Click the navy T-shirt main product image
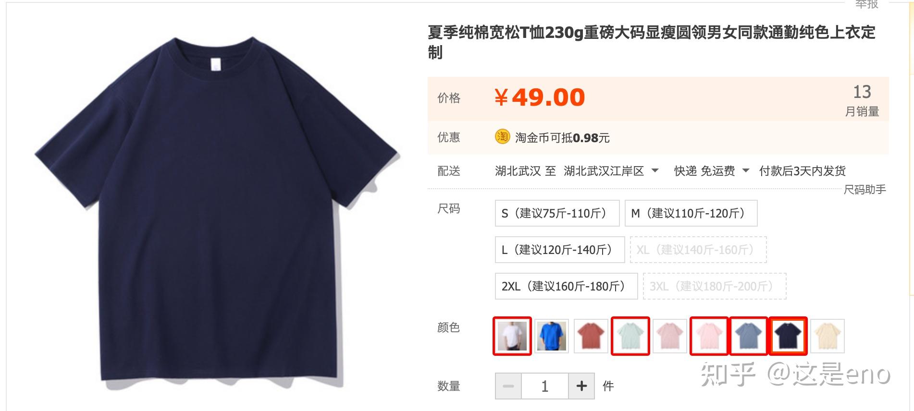Image resolution: width=914 pixels, height=411 pixels. click(216, 211)
